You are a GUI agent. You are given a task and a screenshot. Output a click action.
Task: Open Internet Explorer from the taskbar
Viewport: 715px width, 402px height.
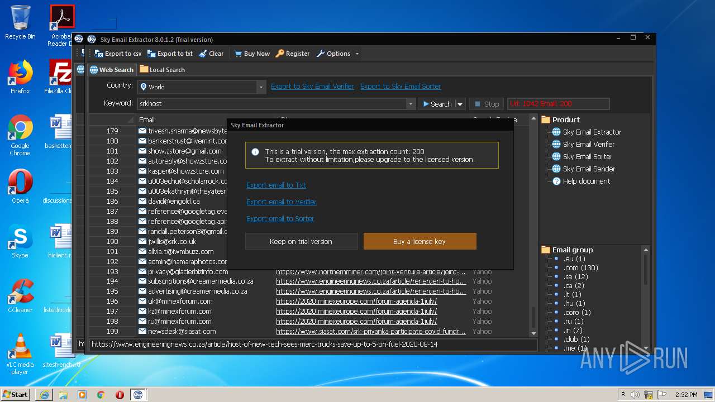click(x=44, y=395)
